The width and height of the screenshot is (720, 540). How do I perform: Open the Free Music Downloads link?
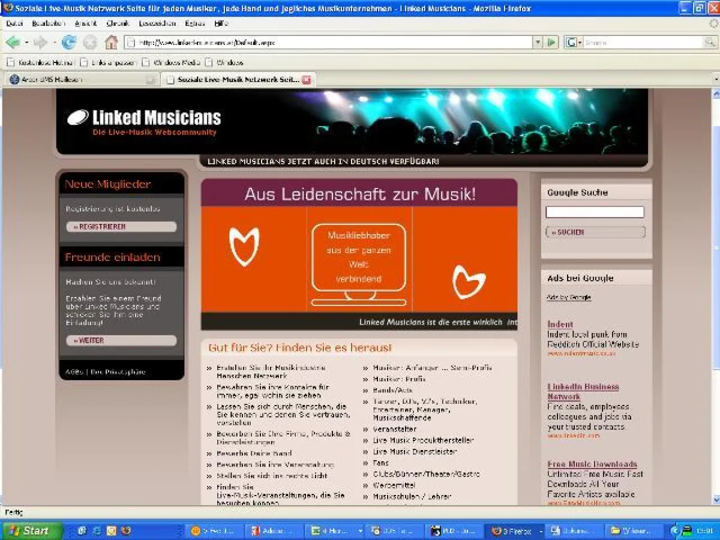592,464
